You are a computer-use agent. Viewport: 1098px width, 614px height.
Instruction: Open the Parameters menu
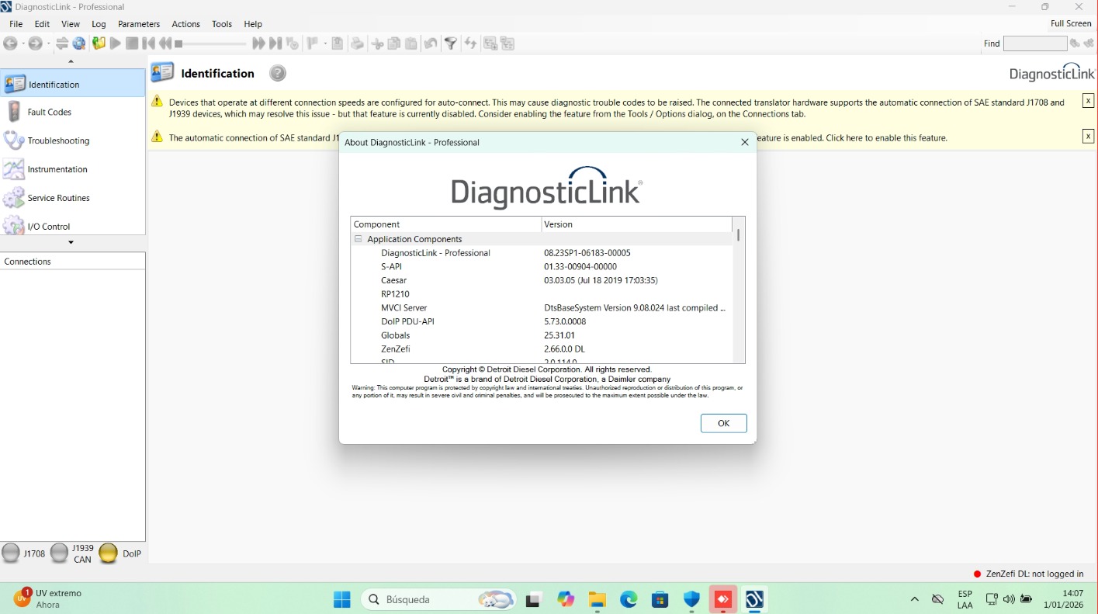point(139,24)
